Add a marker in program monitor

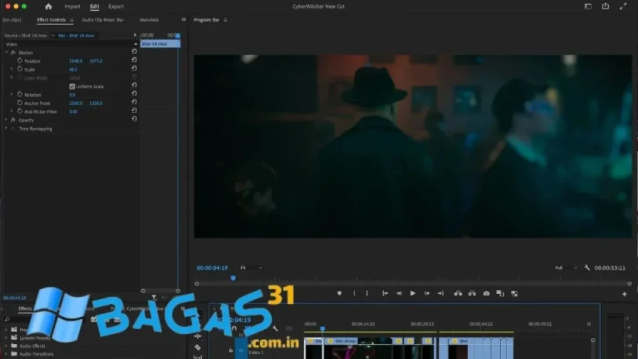point(340,294)
